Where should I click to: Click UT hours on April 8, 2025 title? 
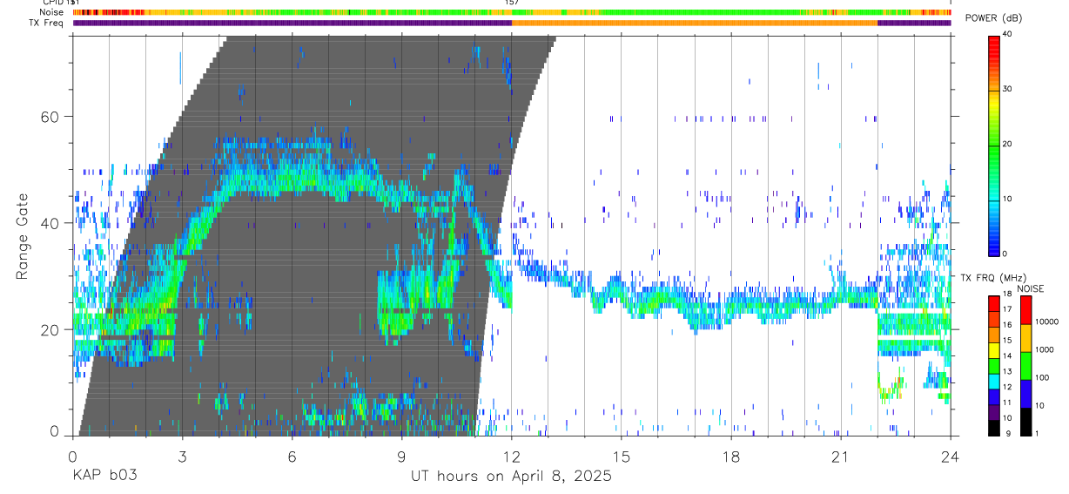pos(511,477)
